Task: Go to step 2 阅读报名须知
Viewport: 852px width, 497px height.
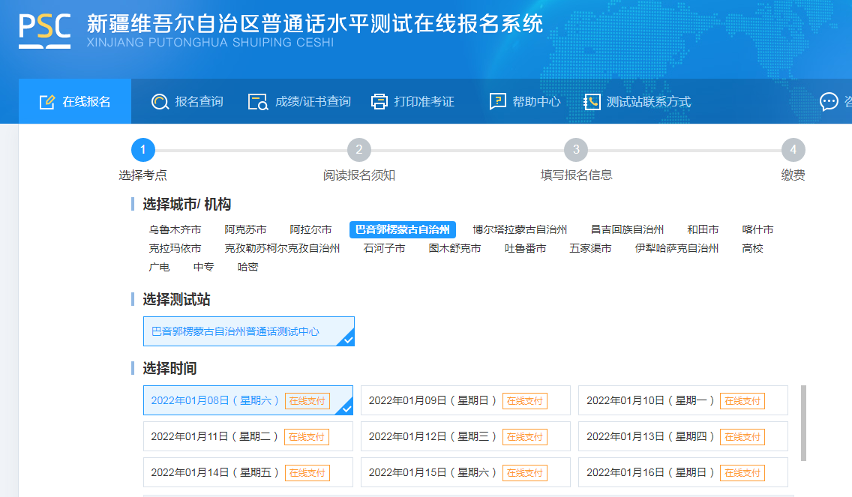Action: pos(359,151)
